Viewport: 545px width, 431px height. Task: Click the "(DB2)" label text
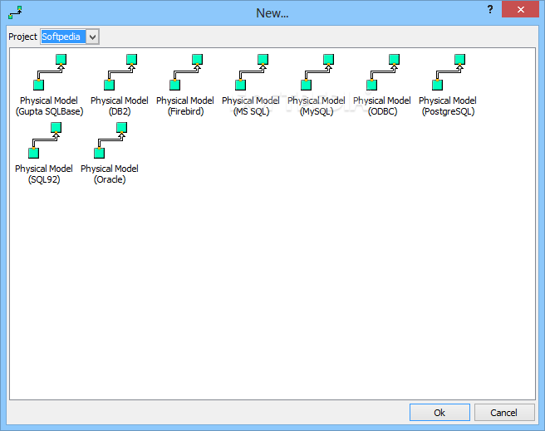click(120, 111)
